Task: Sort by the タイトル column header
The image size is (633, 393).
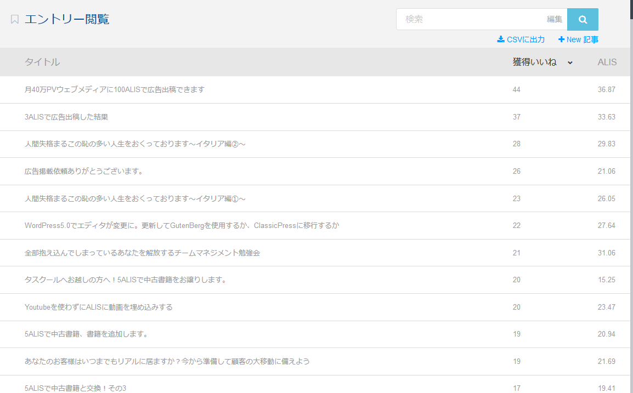Action: (x=42, y=62)
